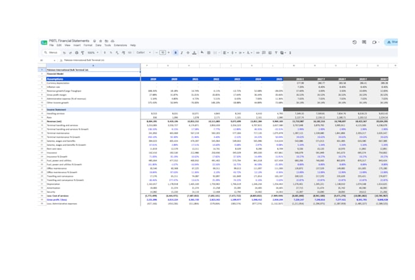Screen dimensions: 415x280
Task: Open the borders tool
Action: [209, 52]
